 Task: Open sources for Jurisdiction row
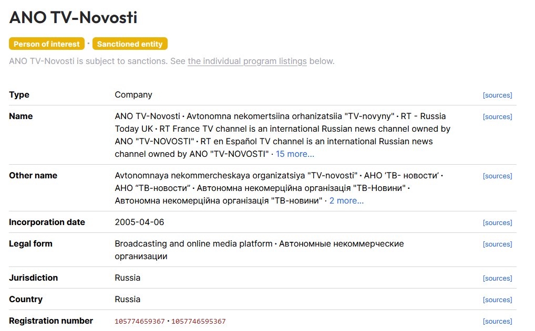point(497,278)
